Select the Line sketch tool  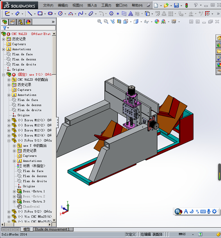[x=30, y=14]
